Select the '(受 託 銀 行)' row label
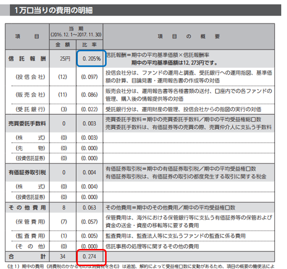The width and height of the screenshot is (287, 269). coord(30,109)
